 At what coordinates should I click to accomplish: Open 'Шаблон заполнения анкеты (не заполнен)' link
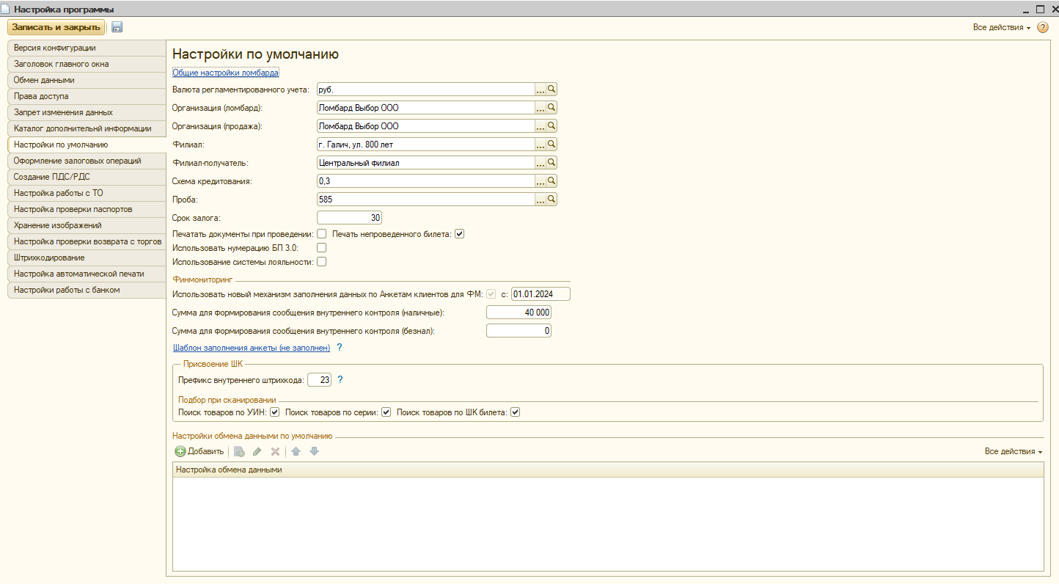252,348
